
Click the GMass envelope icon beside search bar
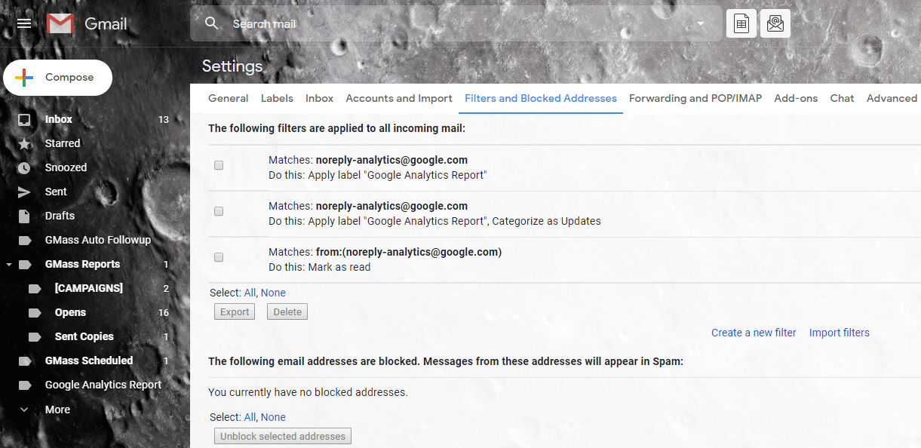(x=775, y=23)
